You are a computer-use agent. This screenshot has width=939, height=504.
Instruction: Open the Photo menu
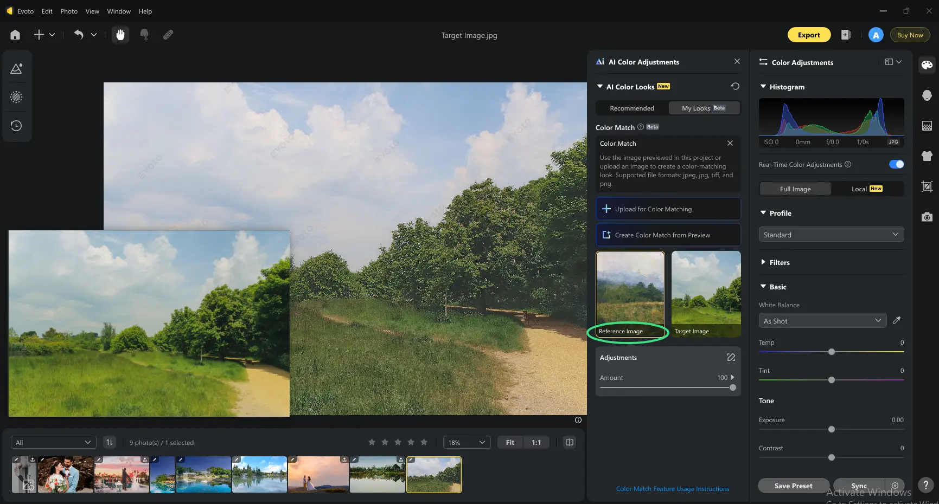click(x=69, y=11)
